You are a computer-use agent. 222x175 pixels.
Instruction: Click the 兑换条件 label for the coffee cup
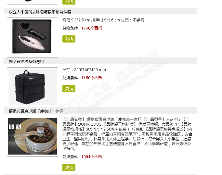coord(70,157)
